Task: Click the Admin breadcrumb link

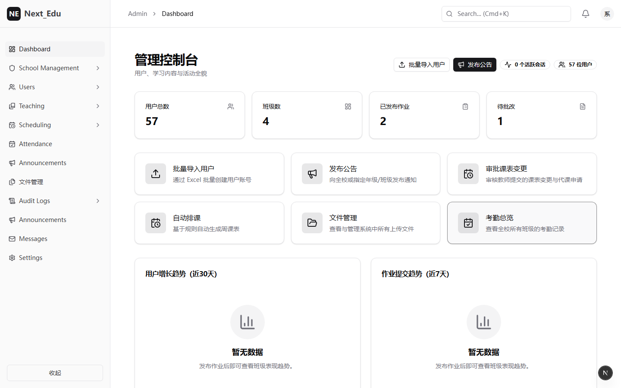Action: (x=138, y=14)
